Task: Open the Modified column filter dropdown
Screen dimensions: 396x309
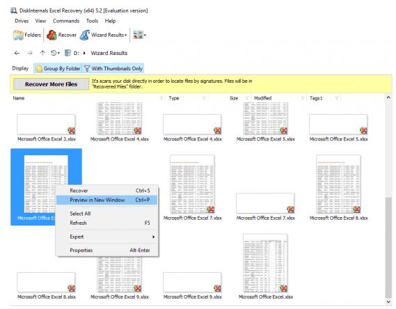Action: (302, 98)
